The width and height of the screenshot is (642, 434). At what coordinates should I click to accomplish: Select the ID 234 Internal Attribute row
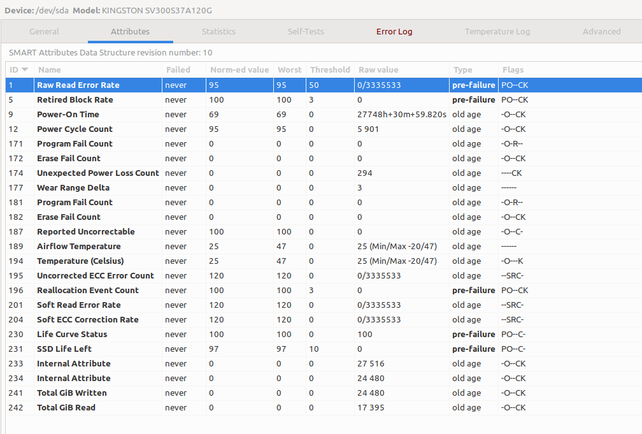[x=324, y=379]
